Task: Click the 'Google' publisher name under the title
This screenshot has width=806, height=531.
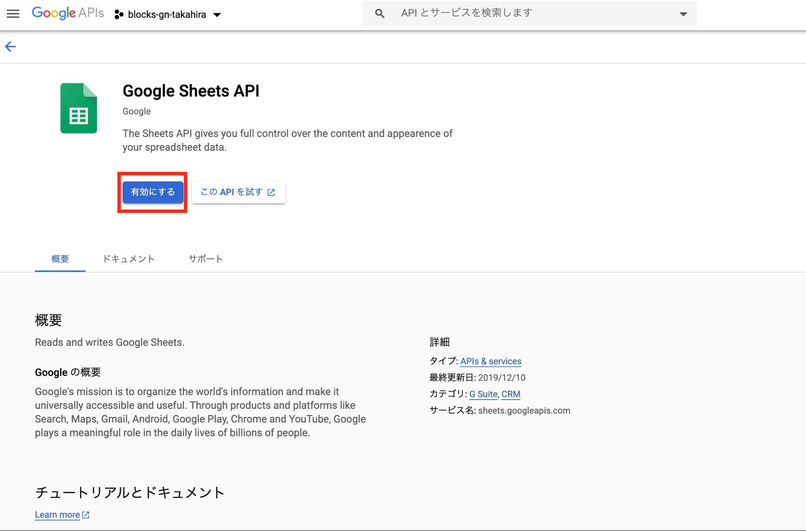Action: [137, 111]
